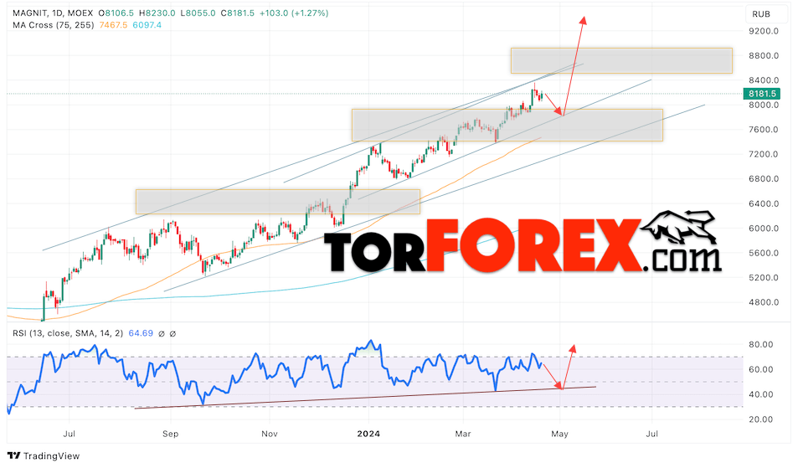
Task: Click the 7200.0 price axis label
Action: click(764, 154)
